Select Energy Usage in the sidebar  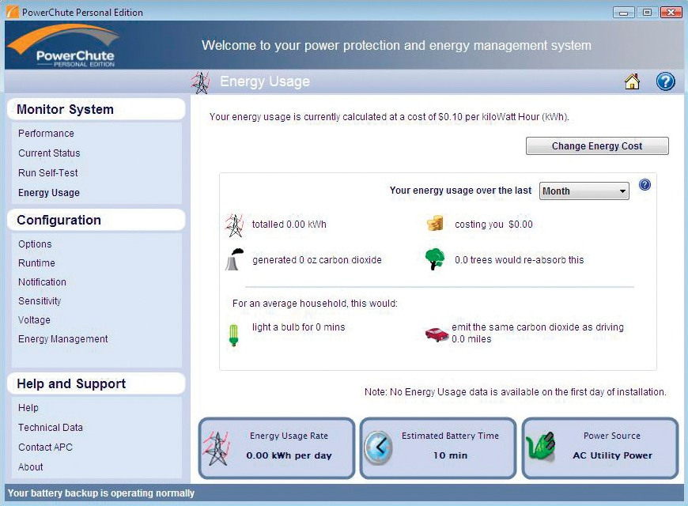49,193
